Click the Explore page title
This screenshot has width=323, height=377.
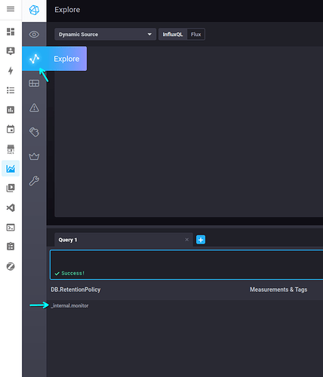(67, 10)
